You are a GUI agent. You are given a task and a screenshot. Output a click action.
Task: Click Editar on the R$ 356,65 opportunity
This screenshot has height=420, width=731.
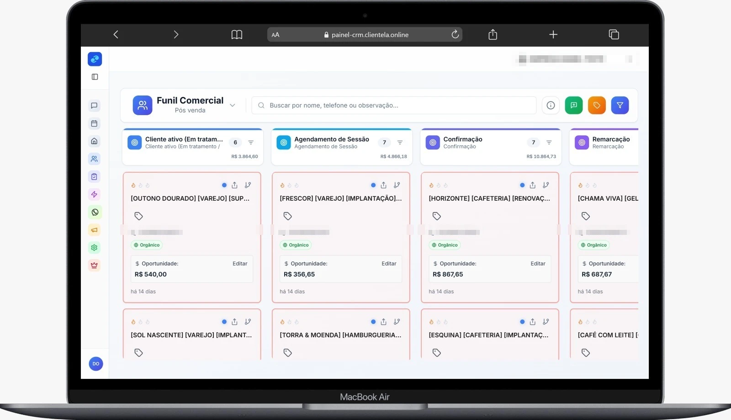click(x=389, y=264)
